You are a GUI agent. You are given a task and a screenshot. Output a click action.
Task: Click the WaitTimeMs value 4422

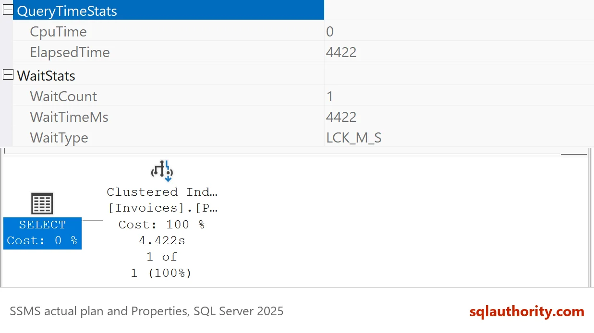point(341,117)
